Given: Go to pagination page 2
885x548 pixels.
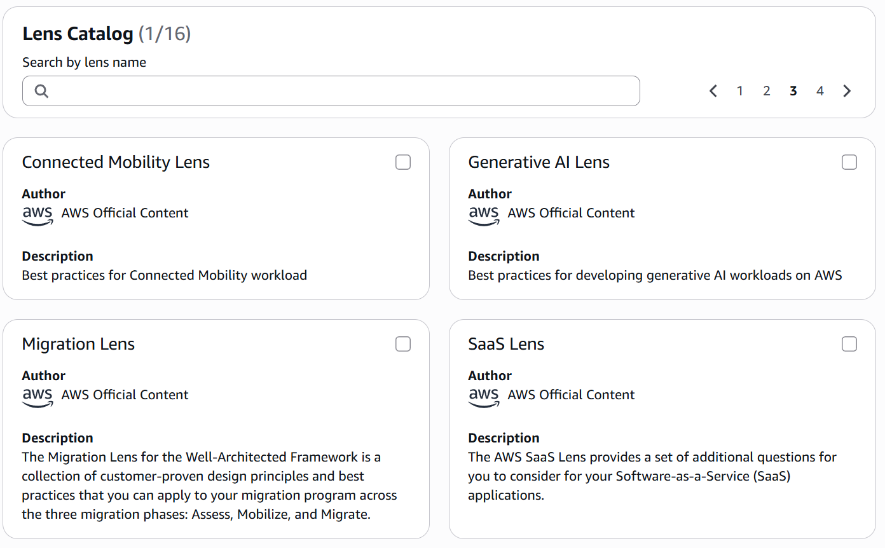Looking at the screenshot, I should 766,91.
